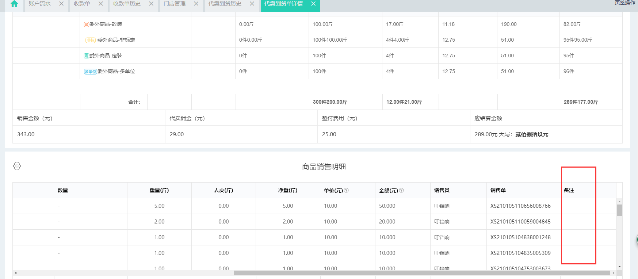Show the 单价(元) help tooltip icon
638x279 pixels.
pos(346,190)
